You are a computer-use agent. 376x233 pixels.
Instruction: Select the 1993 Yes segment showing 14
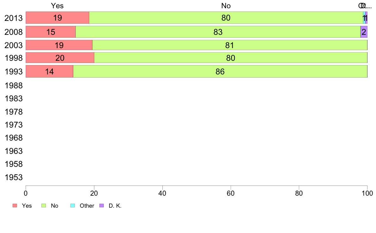49,72
